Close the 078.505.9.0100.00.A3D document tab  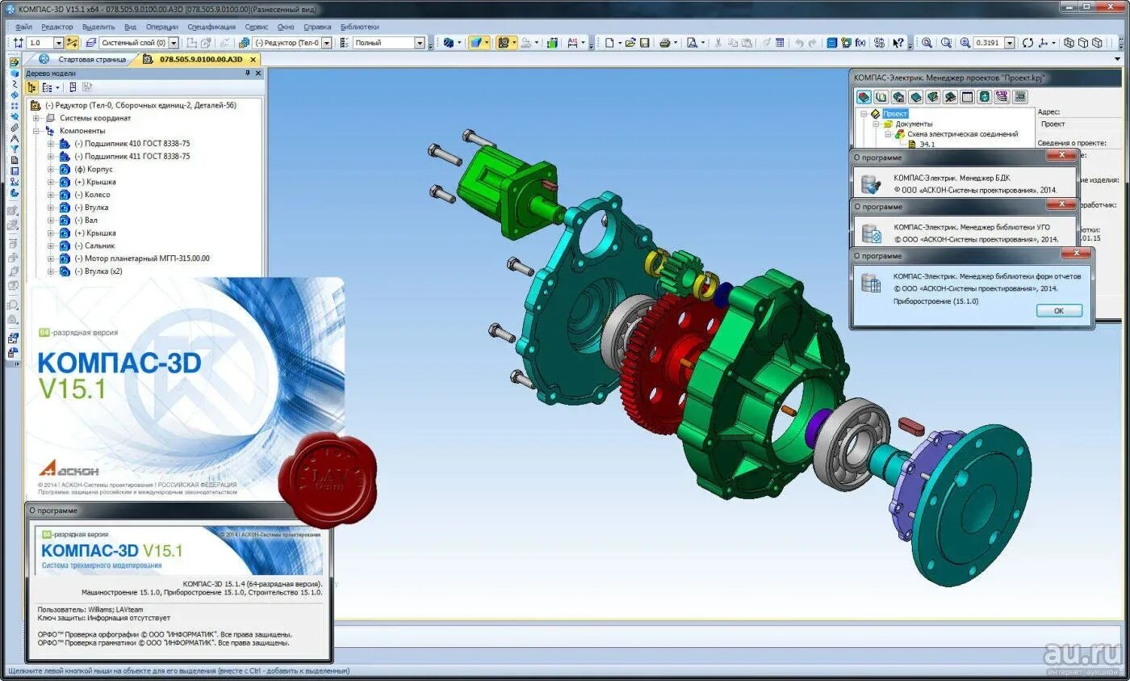(x=253, y=60)
